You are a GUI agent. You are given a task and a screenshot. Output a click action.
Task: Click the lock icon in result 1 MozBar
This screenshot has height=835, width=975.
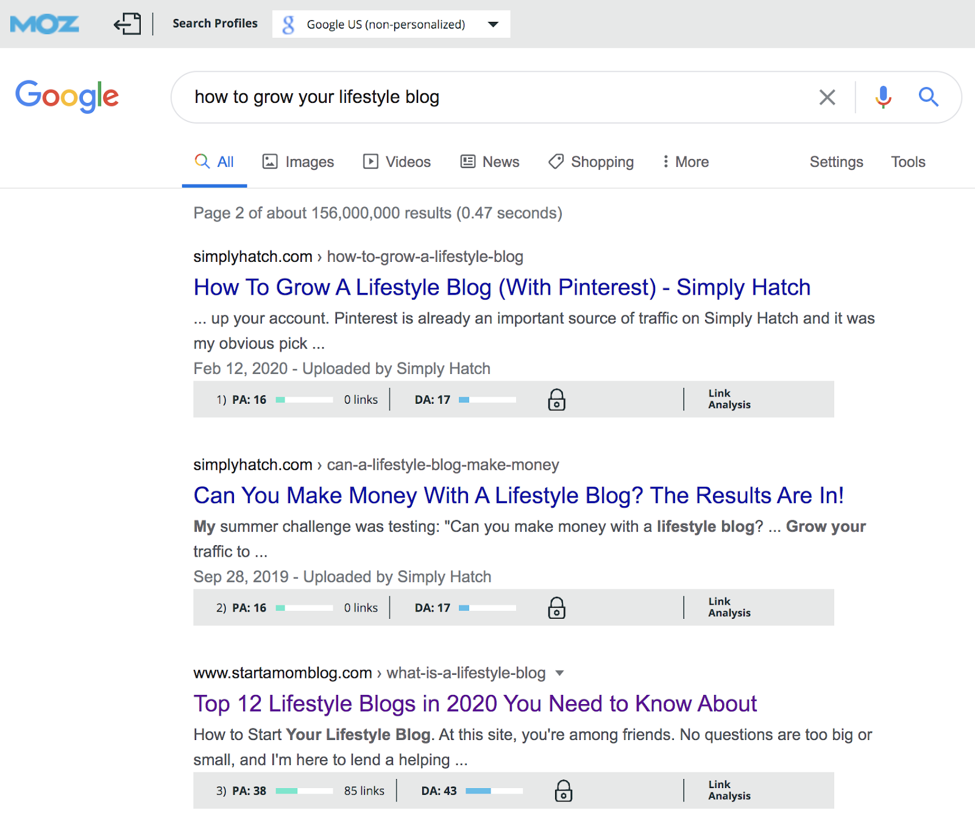(556, 400)
